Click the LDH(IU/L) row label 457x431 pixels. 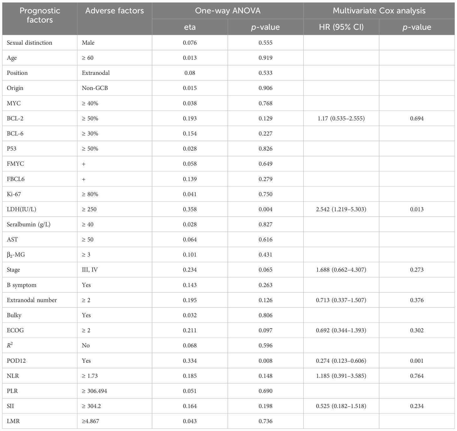pos(22,209)
